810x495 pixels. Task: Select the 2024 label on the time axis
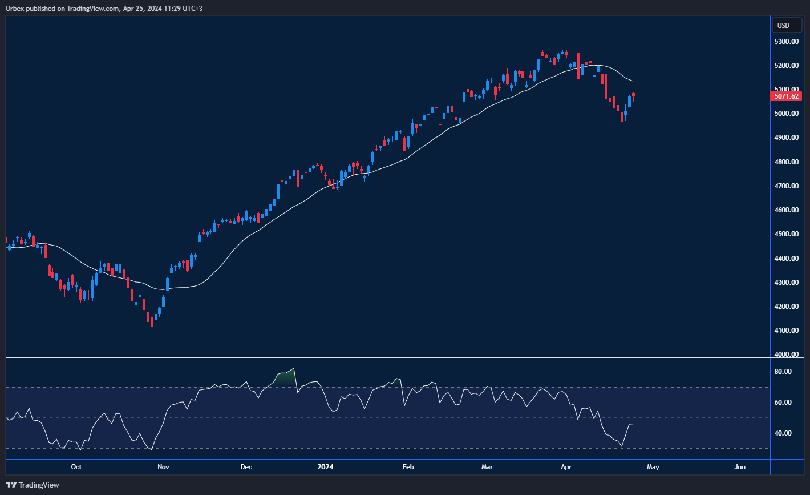(x=325, y=466)
